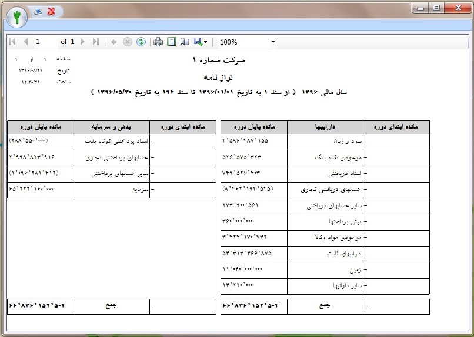The width and height of the screenshot is (474, 337).
Task: Click the time label ساعت
Action: [64, 82]
